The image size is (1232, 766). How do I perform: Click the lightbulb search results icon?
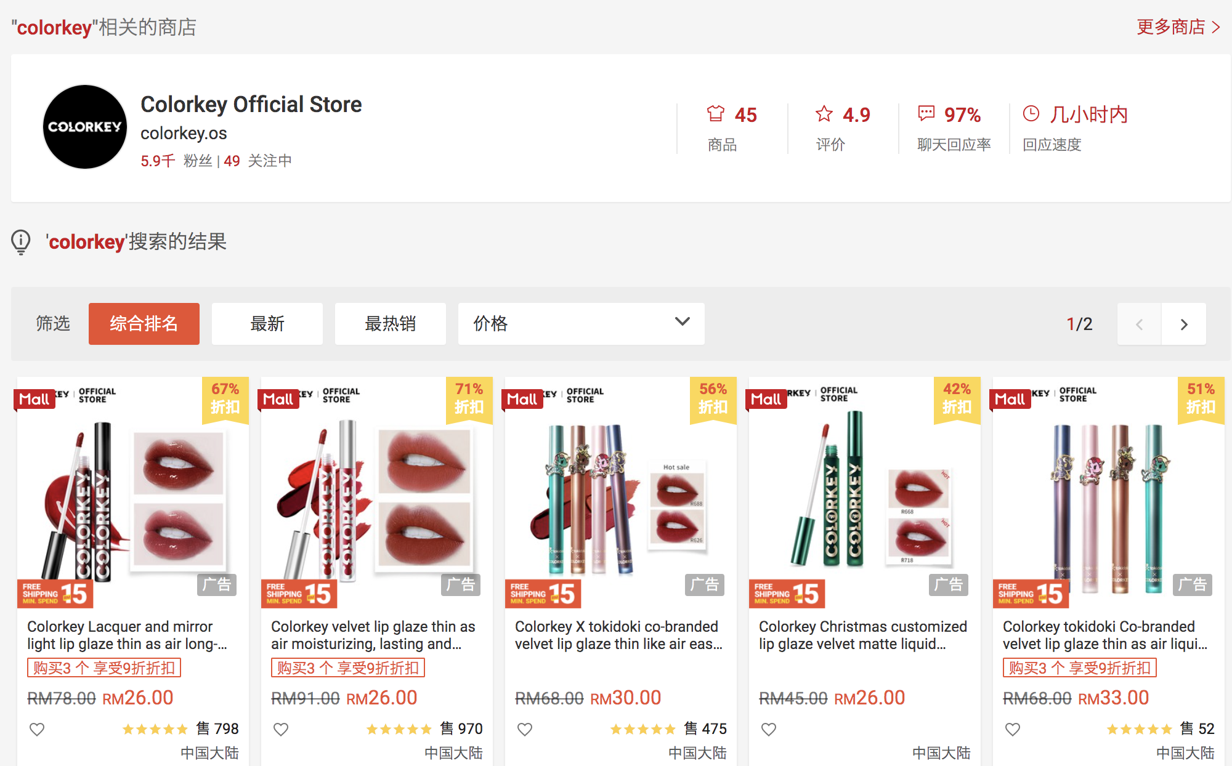click(21, 241)
